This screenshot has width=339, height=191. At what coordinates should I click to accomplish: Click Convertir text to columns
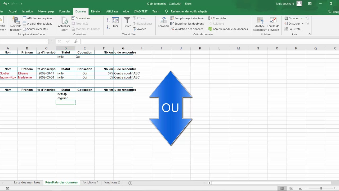[163, 22]
